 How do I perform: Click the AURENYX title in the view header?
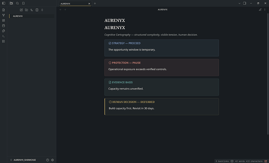[163, 10]
